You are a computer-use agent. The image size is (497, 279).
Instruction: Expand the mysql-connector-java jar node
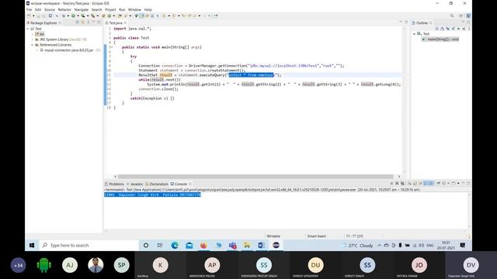coord(37,50)
